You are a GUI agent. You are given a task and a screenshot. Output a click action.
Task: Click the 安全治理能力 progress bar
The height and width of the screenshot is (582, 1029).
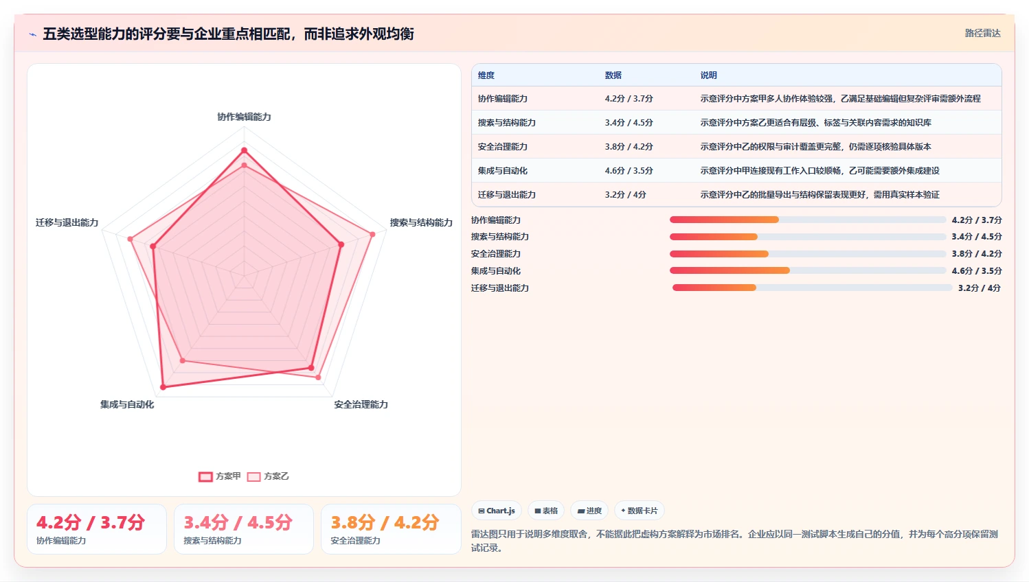tap(808, 254)
